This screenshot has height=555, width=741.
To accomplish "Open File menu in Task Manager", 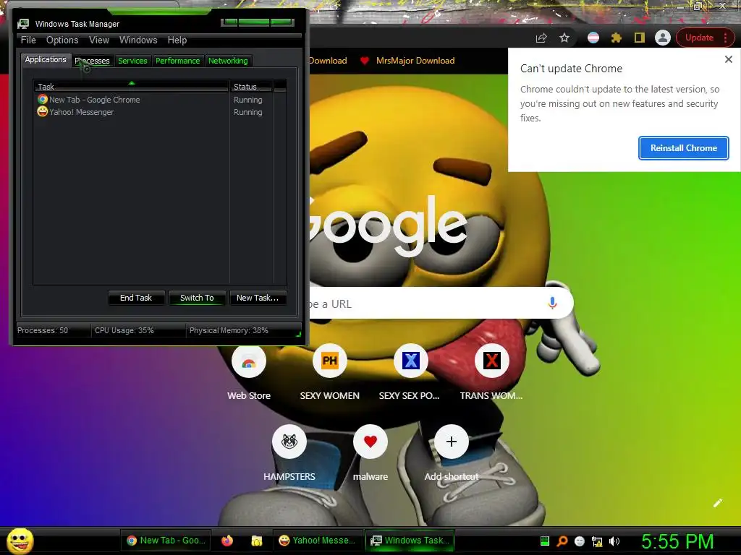I will tap(28, 40).
